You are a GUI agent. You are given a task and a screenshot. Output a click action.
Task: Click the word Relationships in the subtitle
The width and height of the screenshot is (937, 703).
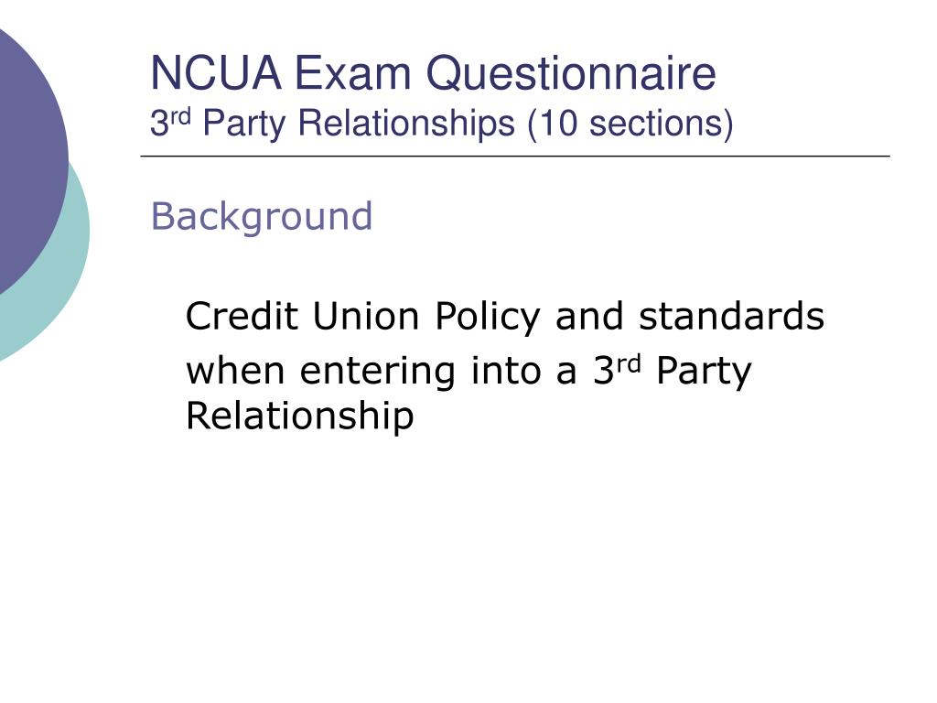[x=405, y=124]
